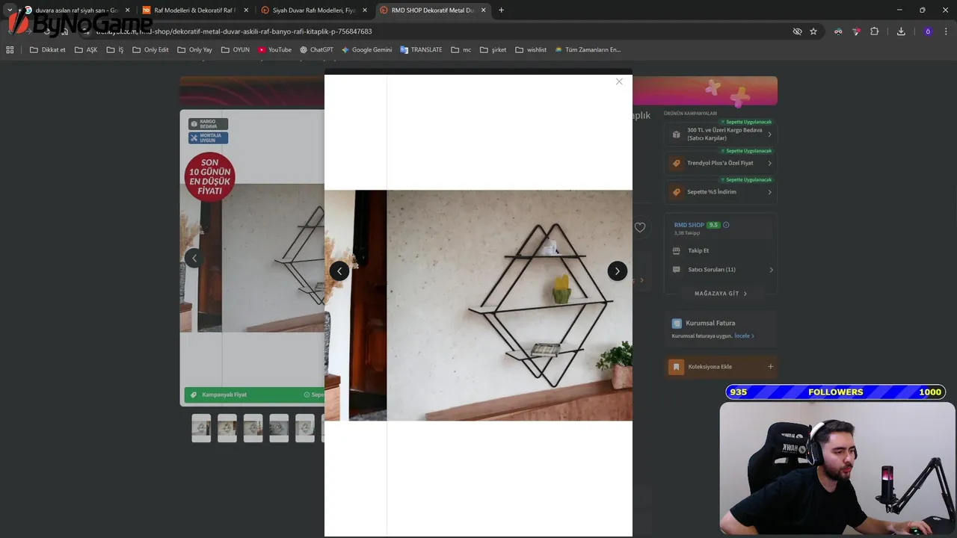This screenshot has height=538, width=957.
Task: Open the third-party cookie blocked eye icon
Action: (x=797, y=31)
